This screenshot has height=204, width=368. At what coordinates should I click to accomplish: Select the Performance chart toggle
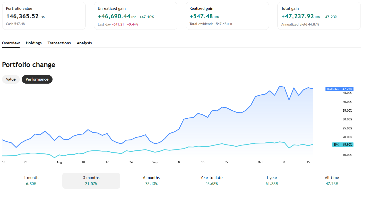click(37, 79)
